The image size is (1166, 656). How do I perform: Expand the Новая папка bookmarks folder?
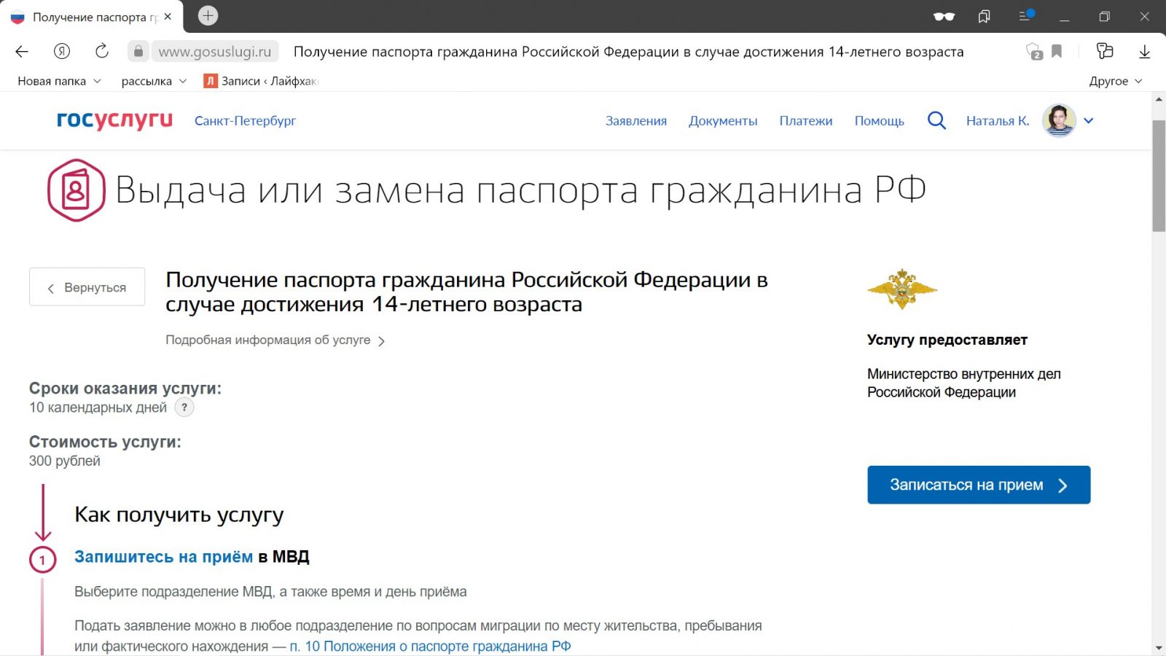(x=59, y=81)
